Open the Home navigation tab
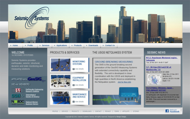The width and height of the screenshot is (190, 119). 16,45
